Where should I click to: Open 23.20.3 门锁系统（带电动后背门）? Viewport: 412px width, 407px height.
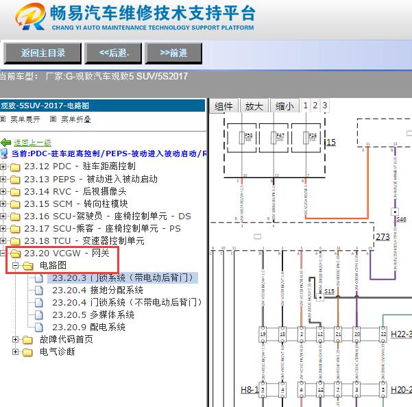coord(123,277)
